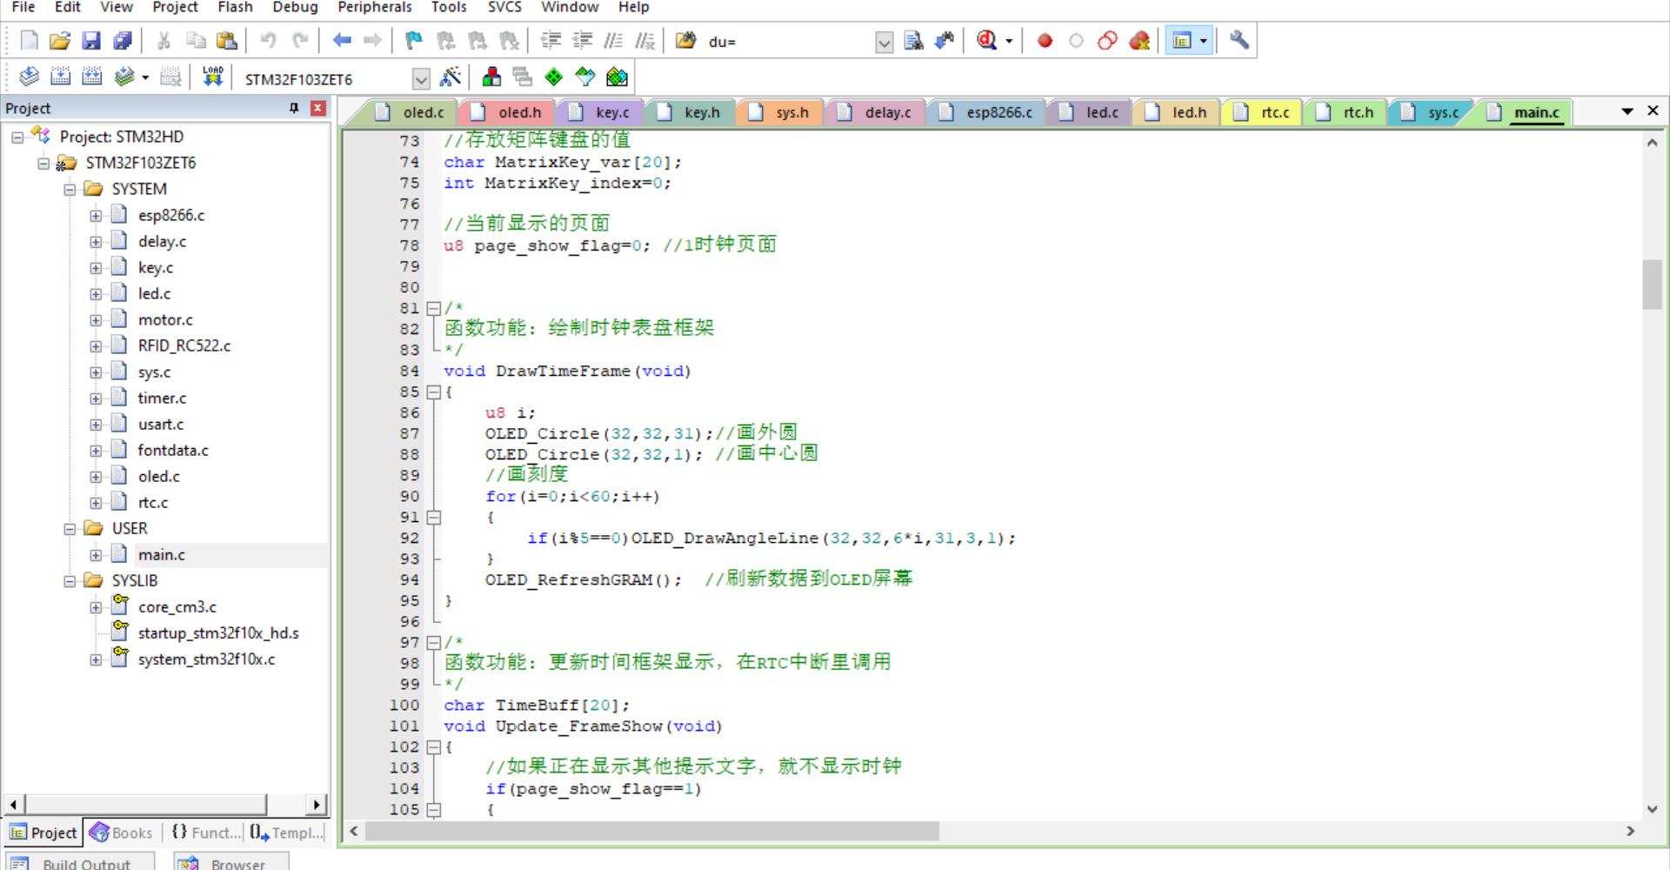
Task: Expand esp8266.c tree node
Action: click(x=96, y=216)
